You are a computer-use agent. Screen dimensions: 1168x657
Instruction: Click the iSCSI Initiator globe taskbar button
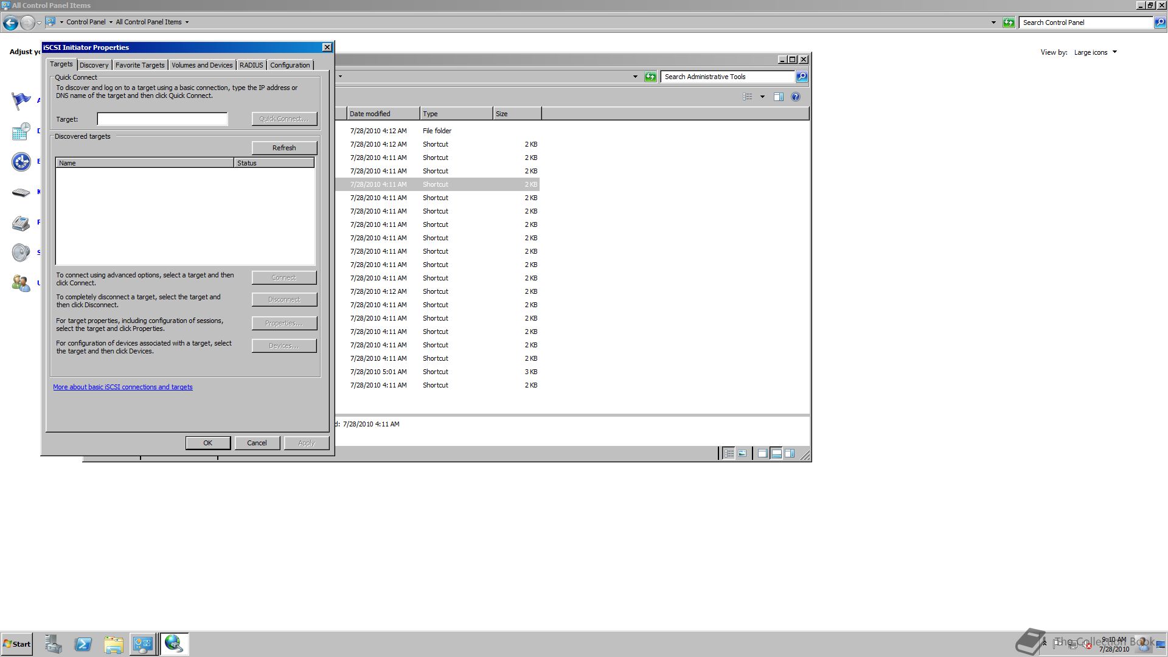tap(174, 644)
